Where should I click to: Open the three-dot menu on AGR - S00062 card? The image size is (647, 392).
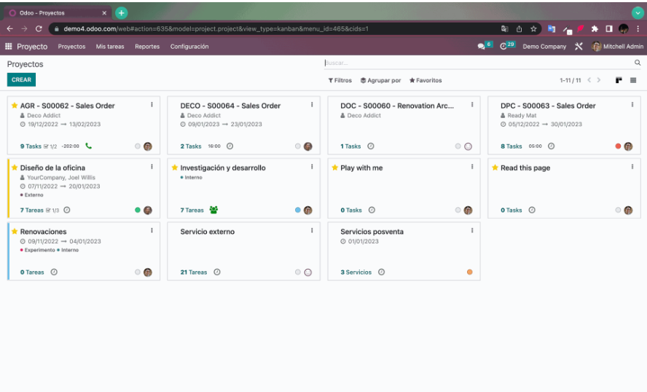click(x=152, y=105)
